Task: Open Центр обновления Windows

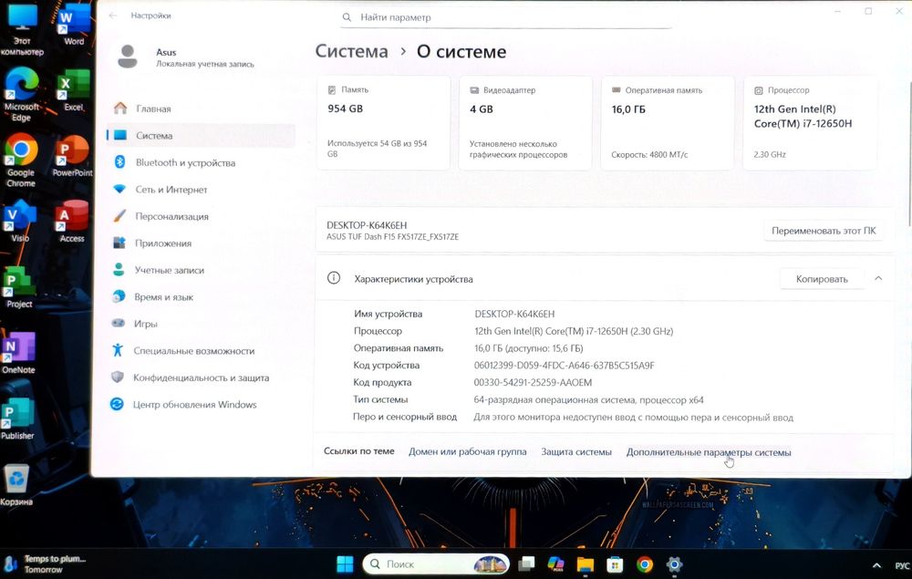Action: coord(201,405)
